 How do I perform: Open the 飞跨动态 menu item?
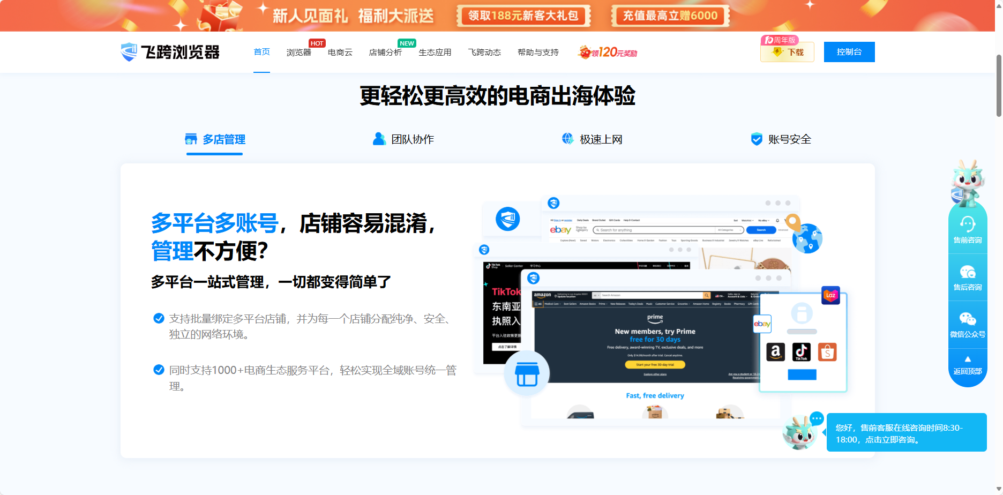(484, 52)
